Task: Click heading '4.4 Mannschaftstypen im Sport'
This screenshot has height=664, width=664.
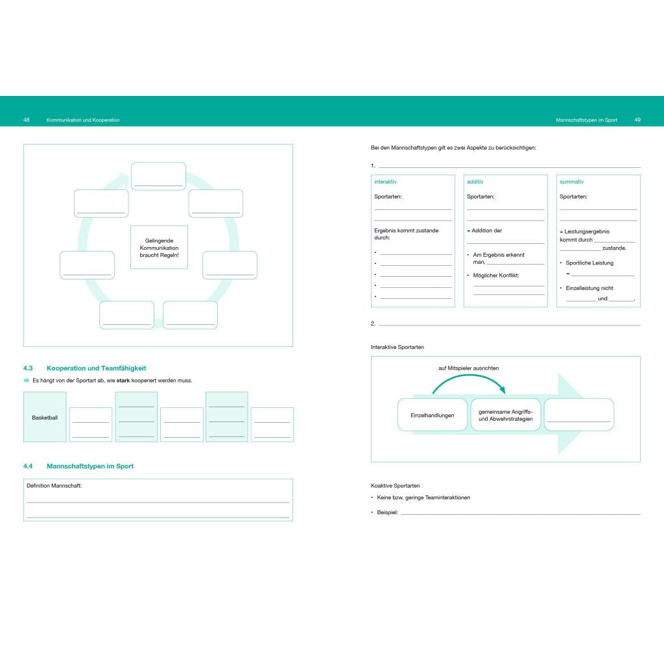Action: tap(78, 466)
